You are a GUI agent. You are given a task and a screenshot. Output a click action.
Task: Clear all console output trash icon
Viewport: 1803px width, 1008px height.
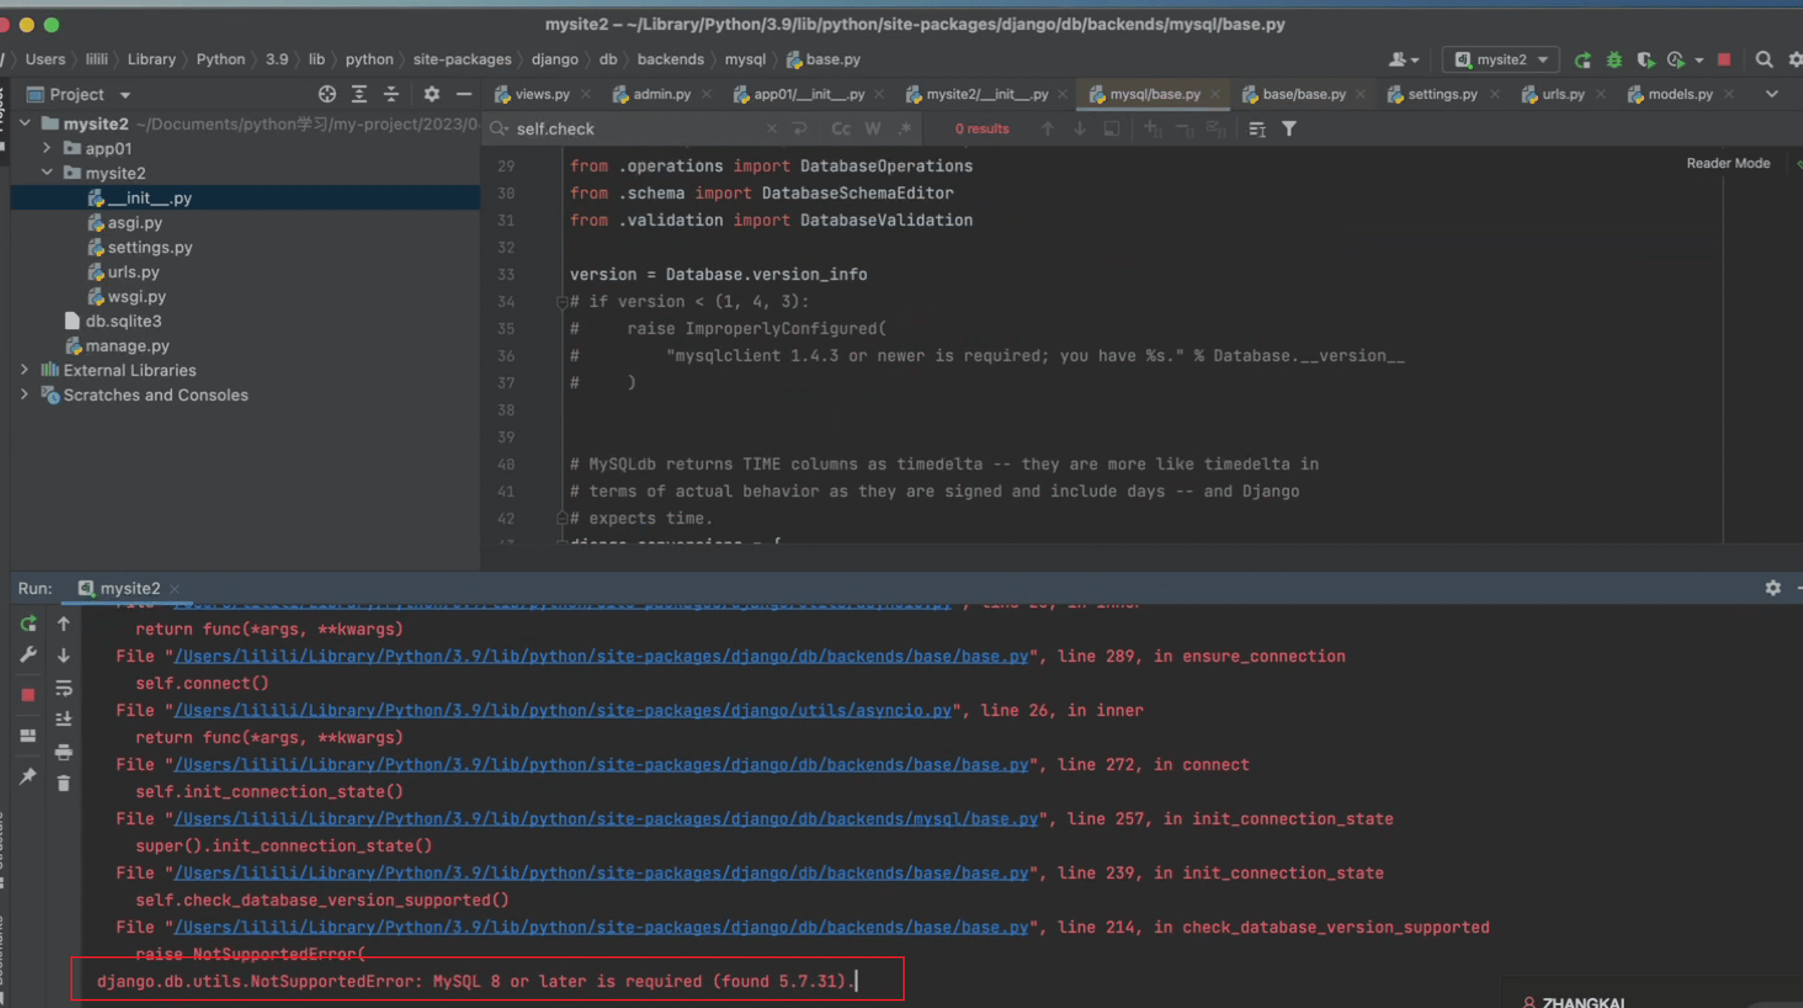(x=63, y=783)
